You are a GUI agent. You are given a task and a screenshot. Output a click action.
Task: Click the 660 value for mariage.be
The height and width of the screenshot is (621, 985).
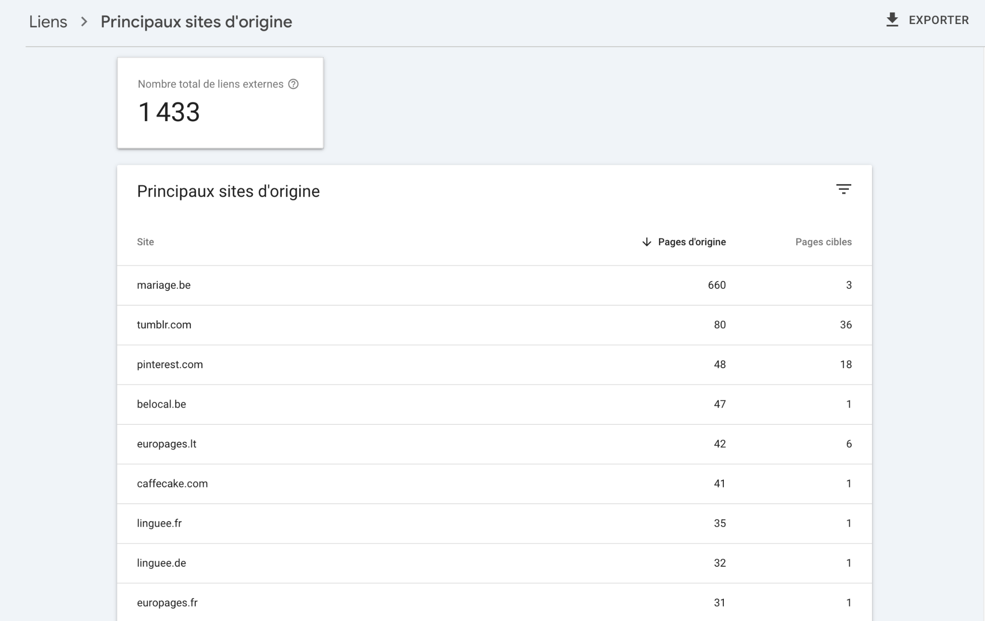click(717, 285)
